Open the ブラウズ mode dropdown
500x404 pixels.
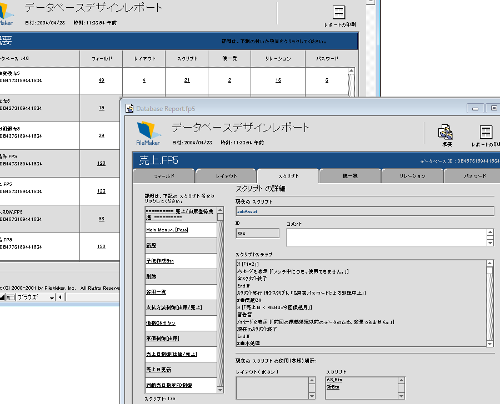coord(52,297)
